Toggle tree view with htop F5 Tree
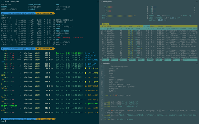199x124 pixels. click(140, 60)
